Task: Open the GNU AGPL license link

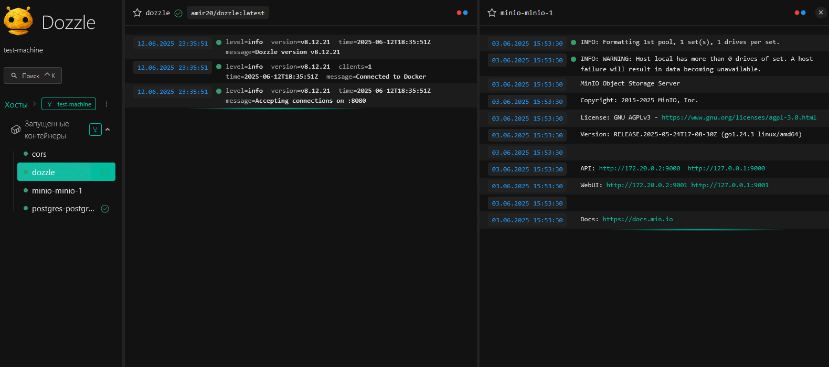Action: point(739,117)
